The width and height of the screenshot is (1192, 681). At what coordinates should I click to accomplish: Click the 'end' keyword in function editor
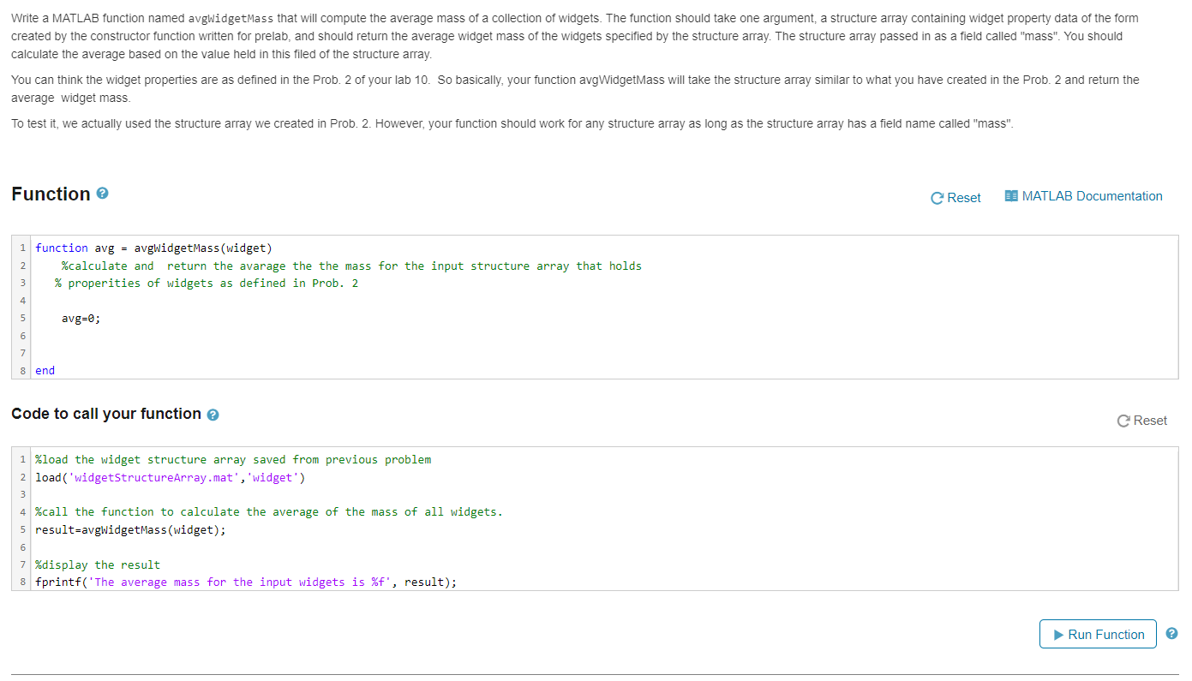point(45,371)
